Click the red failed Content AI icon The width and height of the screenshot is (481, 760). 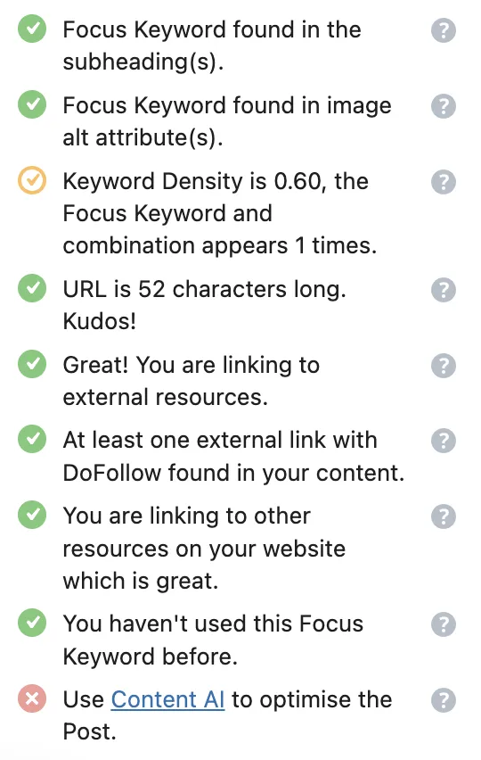32,698
